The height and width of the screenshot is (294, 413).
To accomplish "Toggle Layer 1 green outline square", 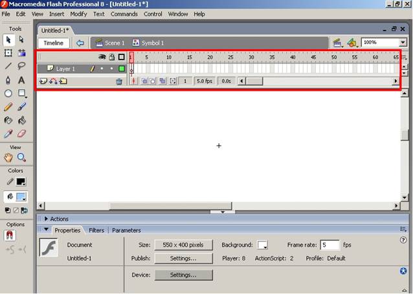I will [x=122, y=69].
